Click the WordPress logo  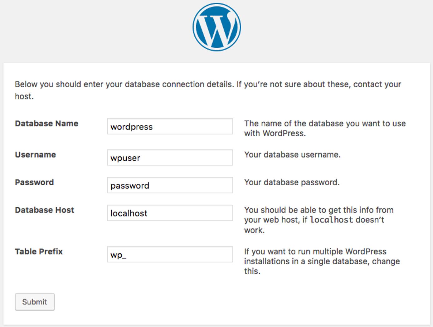point(216,27)
